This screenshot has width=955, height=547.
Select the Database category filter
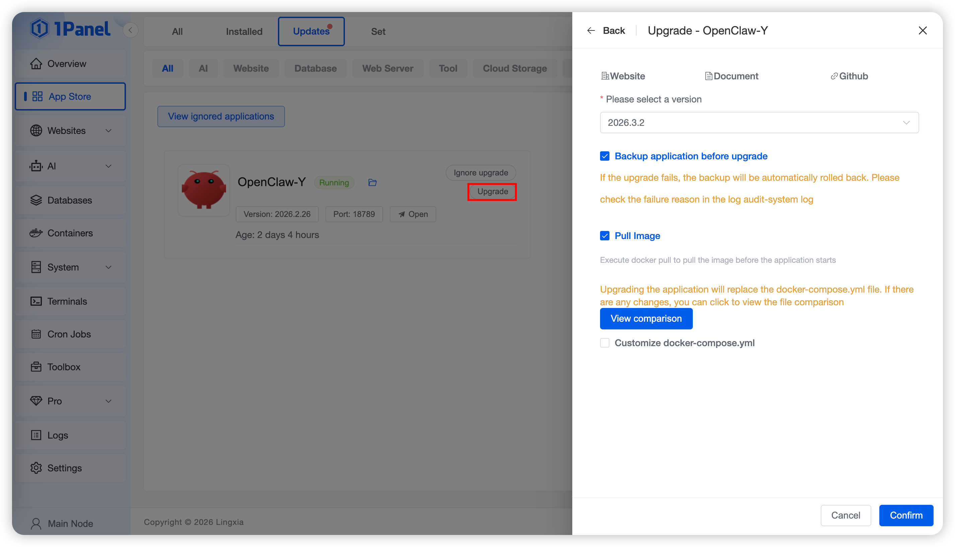pos(315,68)
